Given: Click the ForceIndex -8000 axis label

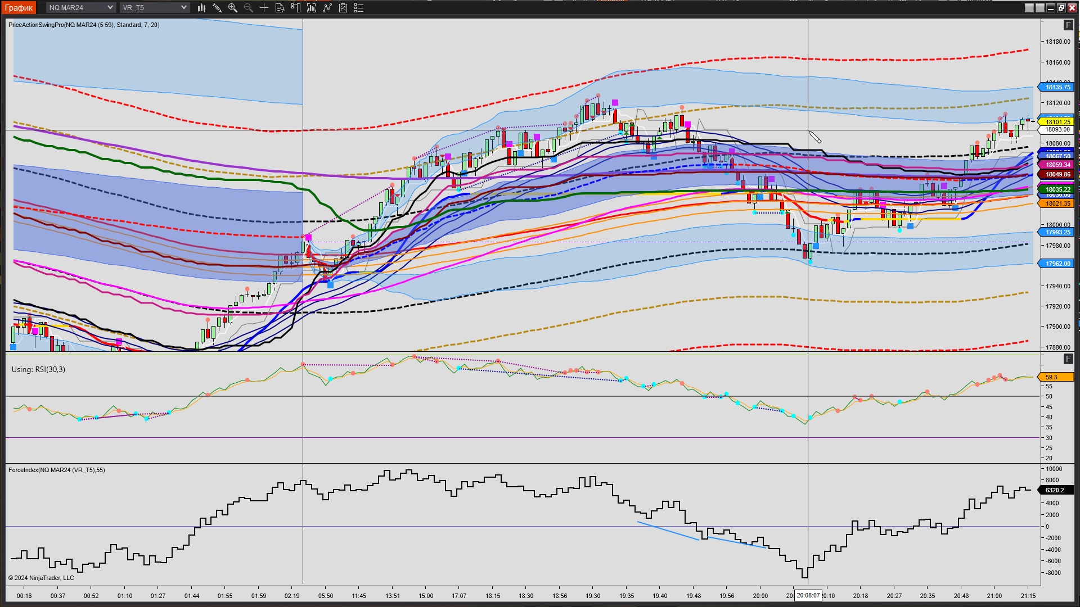Looking at the screenshot, I should click(x=1053, y=573).
